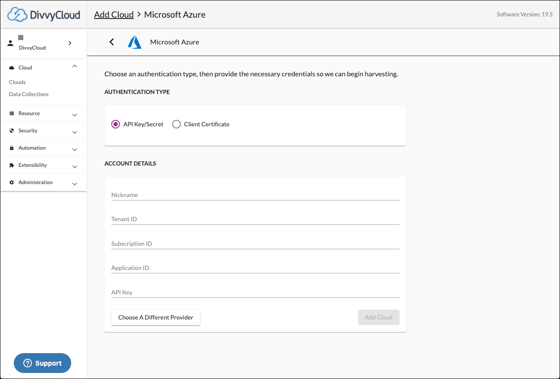Click the DivvyCloud logo
This screenshot has width=560, height=379.
click(44, 15)
